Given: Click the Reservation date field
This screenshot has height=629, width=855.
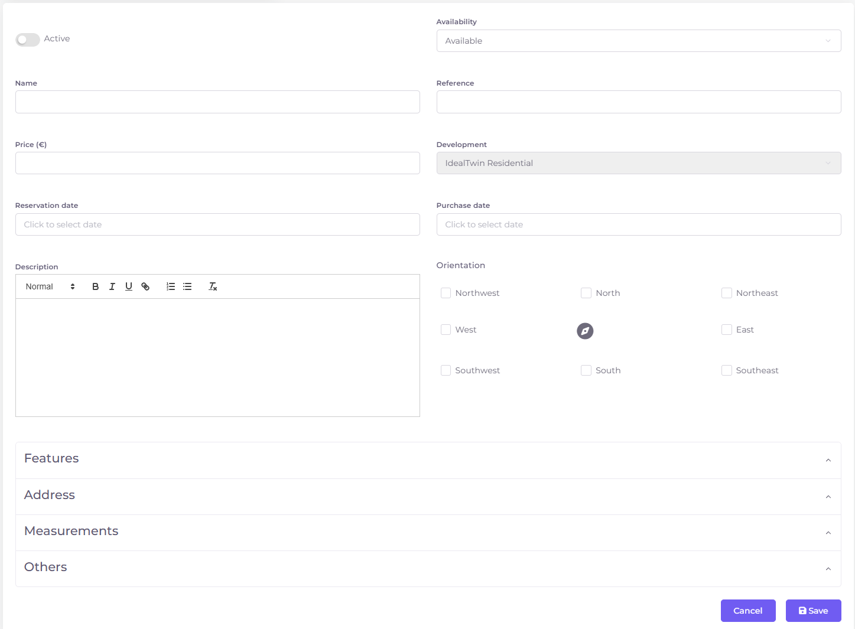Looking at the screenshot, I should (217, 224).
